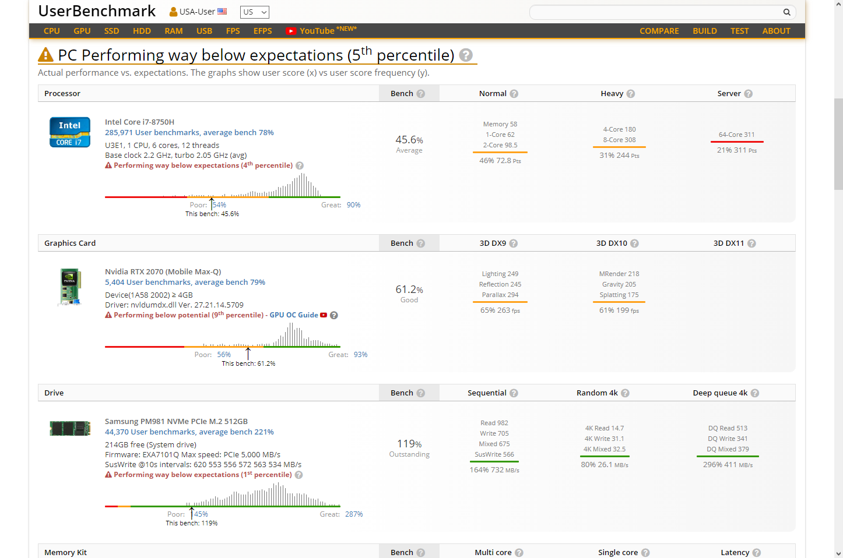
Task: Click processor Poor 54% value
Action: pyautogui.click(x=220, y=205)
